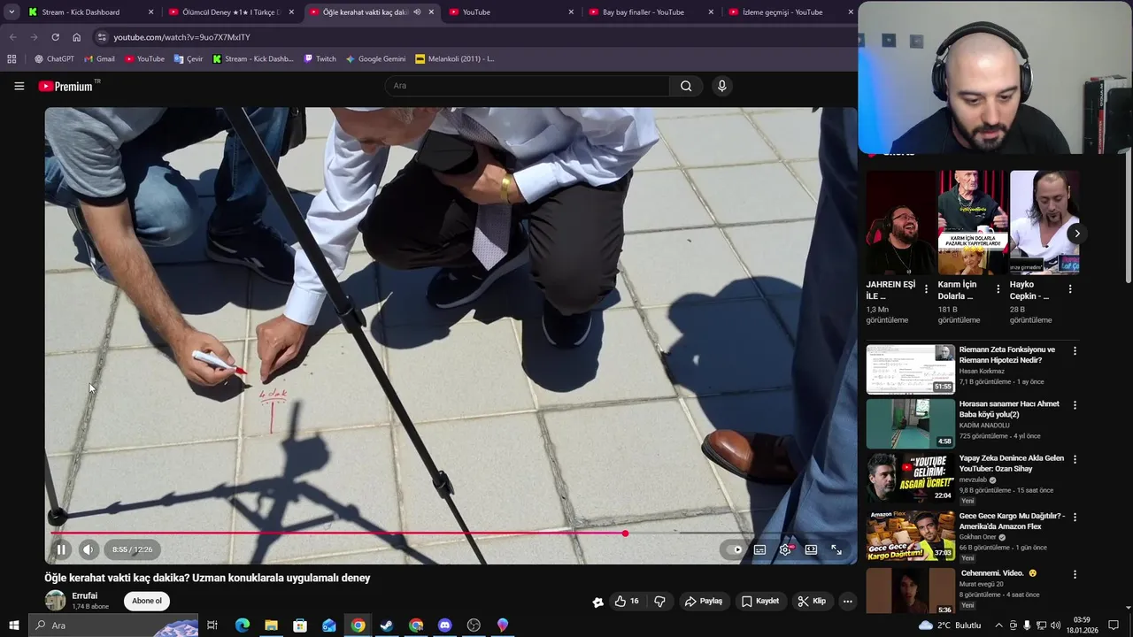
Task: Open options for 'Karım İçin Dolarla' short
Action: click(x=998, y=289)
